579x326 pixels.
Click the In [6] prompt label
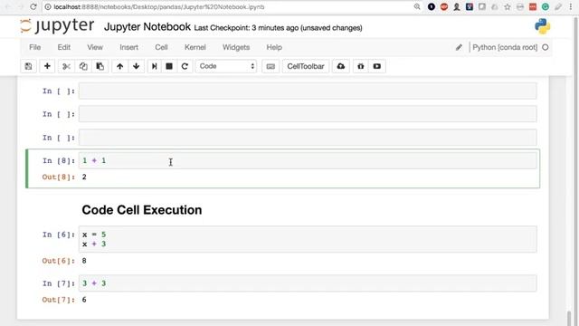click(59, 235)
